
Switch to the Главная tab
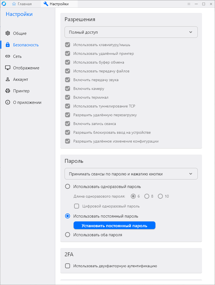22,4
